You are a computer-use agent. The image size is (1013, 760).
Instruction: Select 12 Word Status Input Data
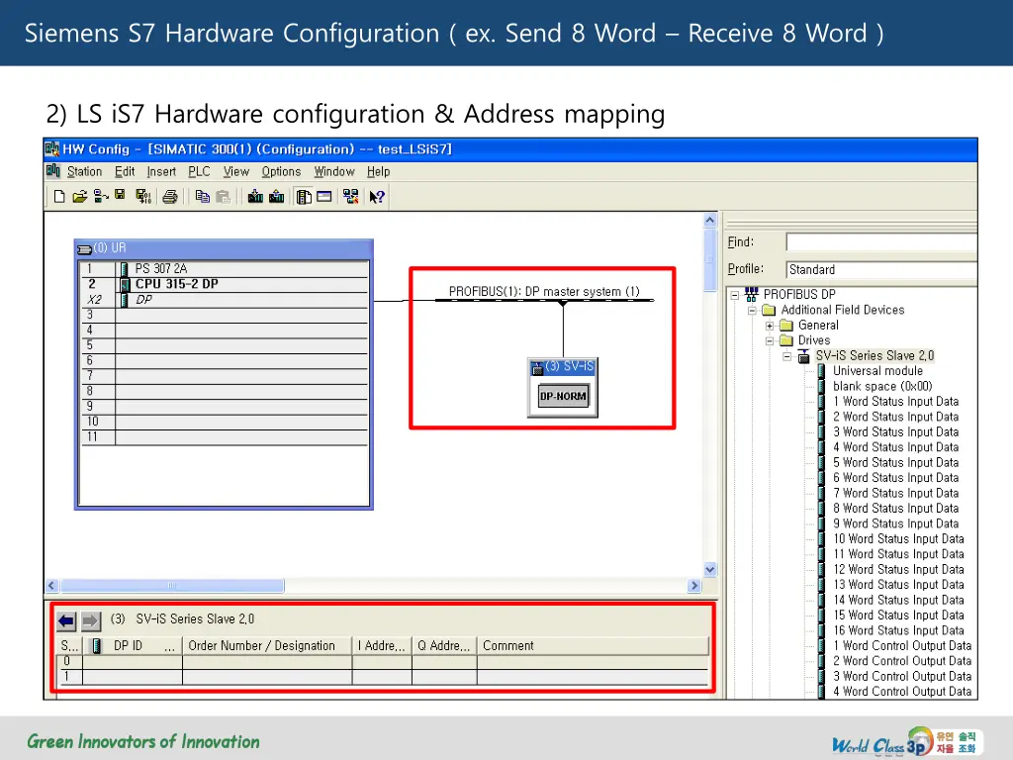click(x=898, y=569)
